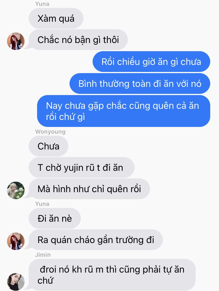The image size is (219, 291).
Task: Select the 'Ra quán cháo gần trường đi' message
Action: tap(96, 240)
